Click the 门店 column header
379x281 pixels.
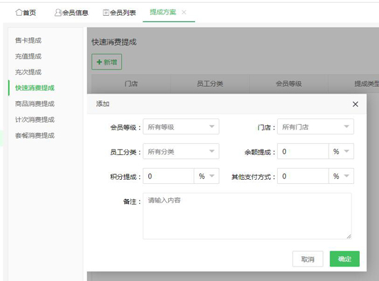(x=131, y=84)
